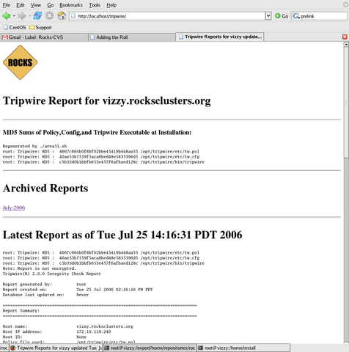The height and width of the screenshot is (352, 349).
Task: Switch to the Gmail Rocks-CVS tab
Action: coord(44,37)
